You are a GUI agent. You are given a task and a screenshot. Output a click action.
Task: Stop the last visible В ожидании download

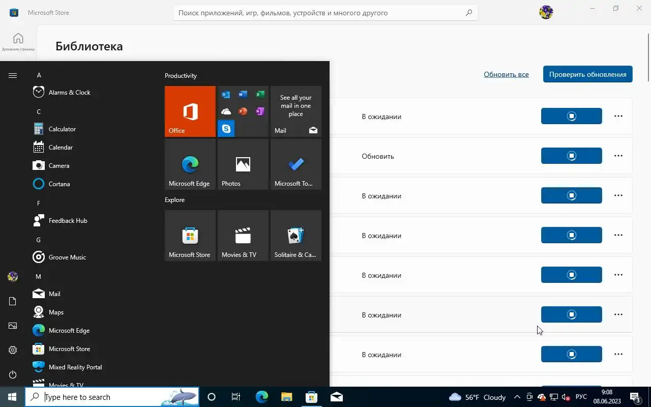pyautogui.click(x=572, y=354)
